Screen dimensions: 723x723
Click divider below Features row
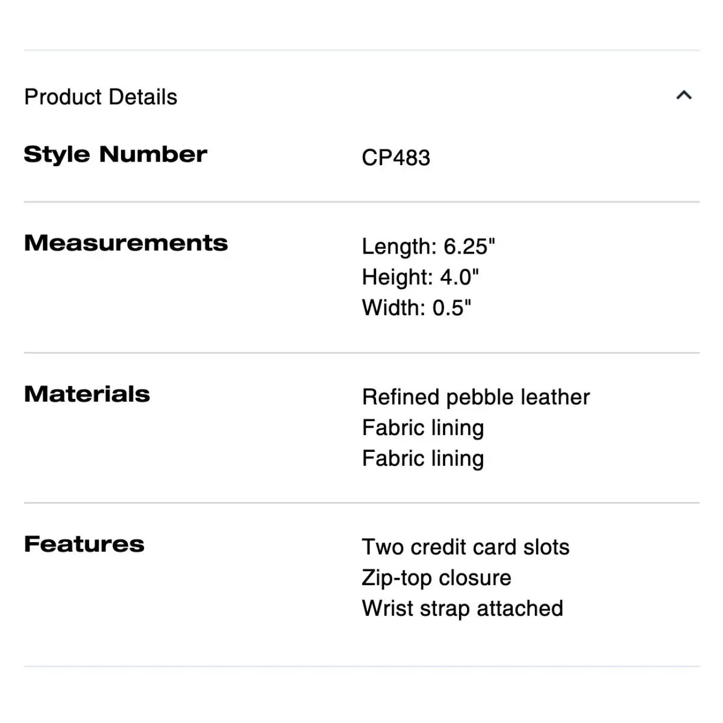tap(361, 666)
